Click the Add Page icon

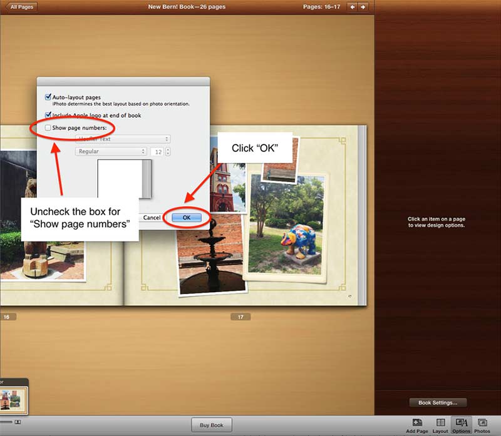click(417, 423)
